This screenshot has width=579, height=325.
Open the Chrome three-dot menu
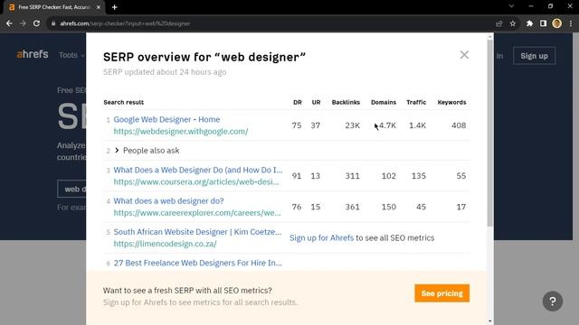tap(571, 23)
